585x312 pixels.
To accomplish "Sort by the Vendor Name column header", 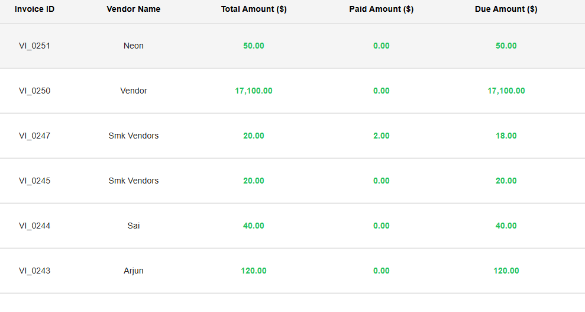I will (133, 9).
